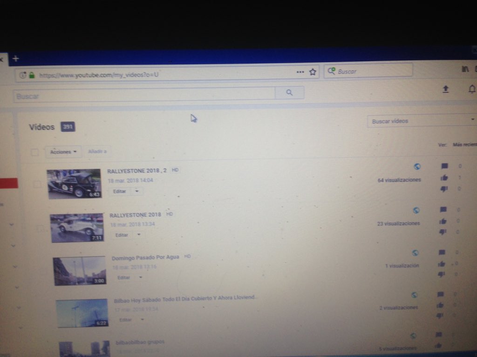The width and height of the screenshot is (477, 357).
Task: Open the YouTube notifications bell
Action: (472, 89)
